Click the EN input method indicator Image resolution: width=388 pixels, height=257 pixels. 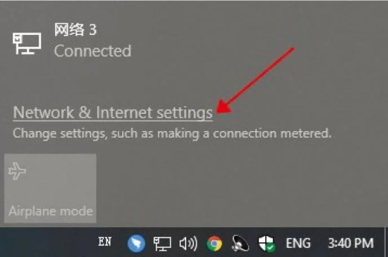tap(105, 242)
